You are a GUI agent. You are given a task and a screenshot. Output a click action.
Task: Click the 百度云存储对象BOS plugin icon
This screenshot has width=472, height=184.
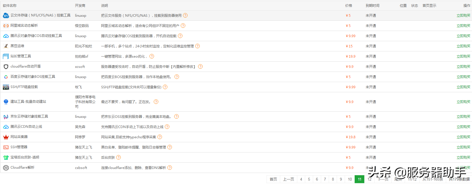[6, 77]
